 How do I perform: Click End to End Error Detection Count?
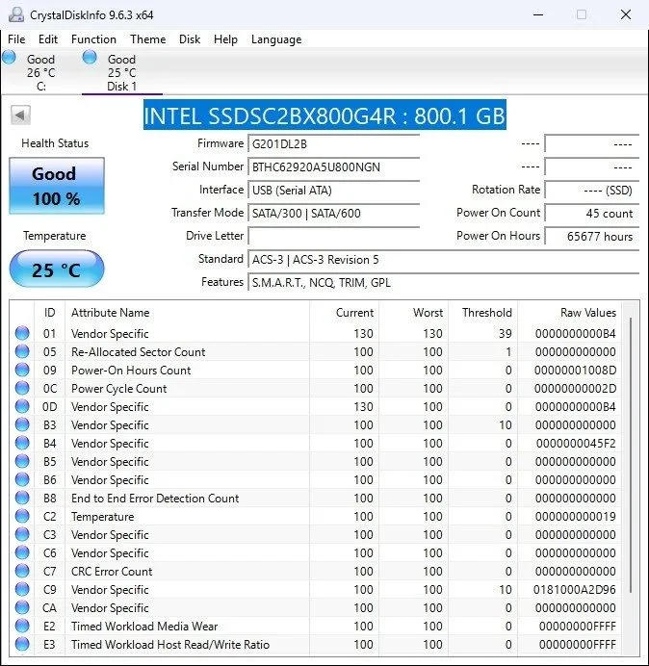155,498
